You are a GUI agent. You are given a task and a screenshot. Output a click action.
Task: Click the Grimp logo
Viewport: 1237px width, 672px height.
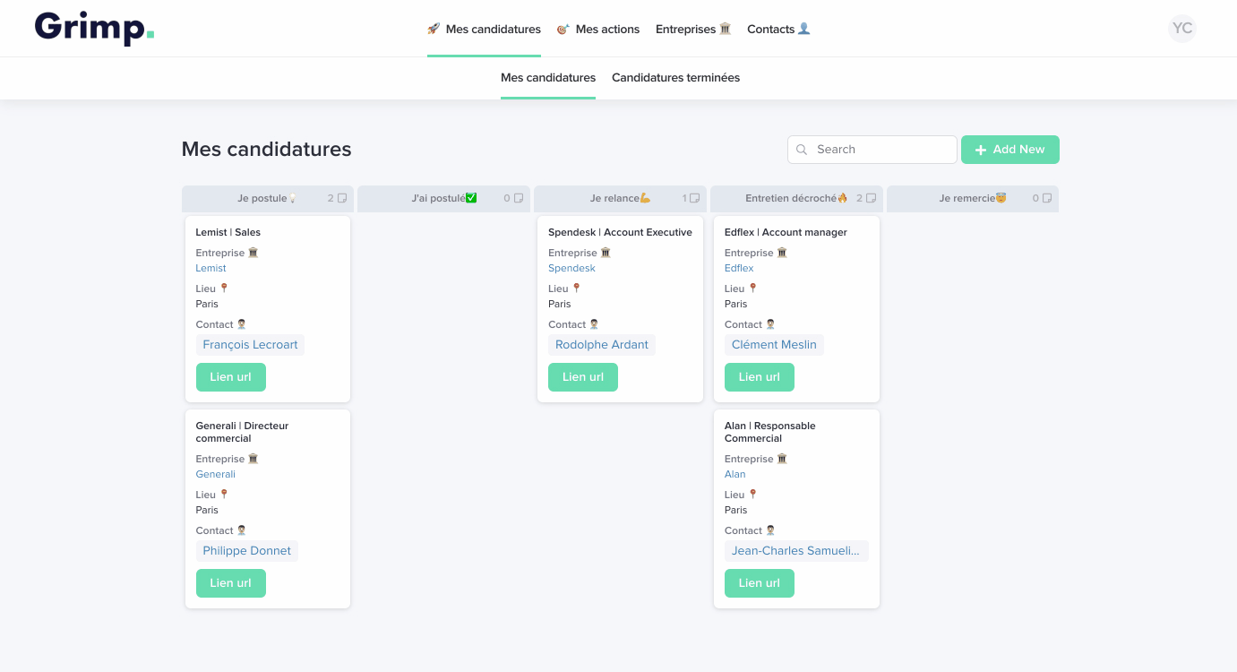point(94,29)
